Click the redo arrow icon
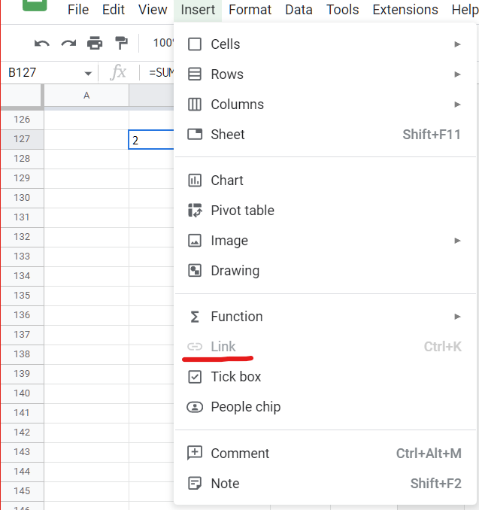 pos(68,43)
